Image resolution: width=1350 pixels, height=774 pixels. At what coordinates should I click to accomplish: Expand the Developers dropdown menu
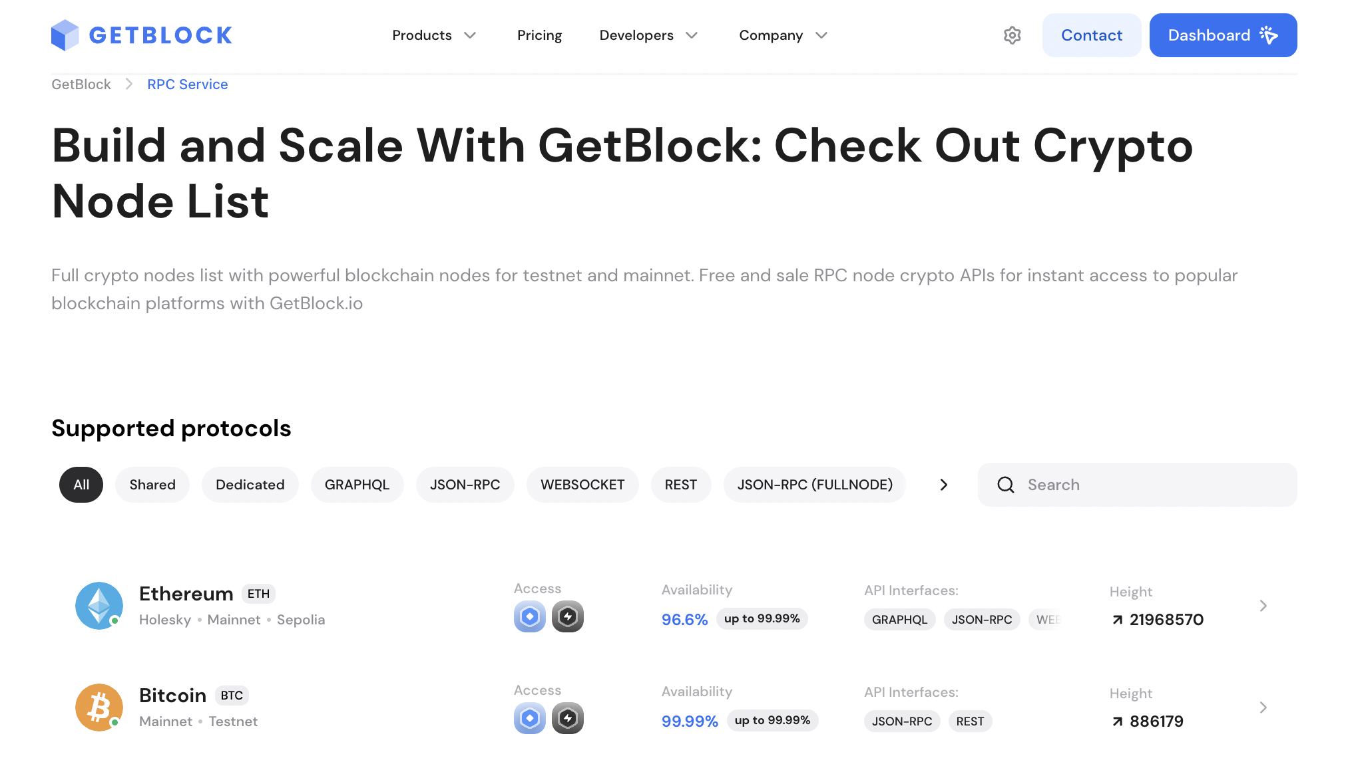point(648,35)
